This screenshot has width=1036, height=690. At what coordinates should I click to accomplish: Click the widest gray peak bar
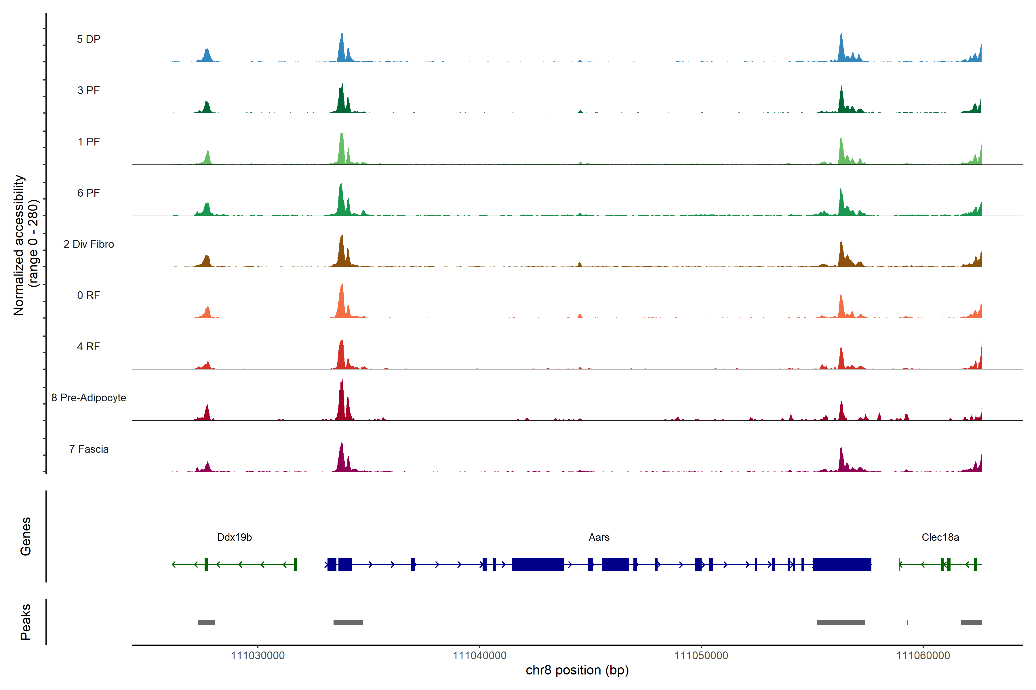point(840,622)
